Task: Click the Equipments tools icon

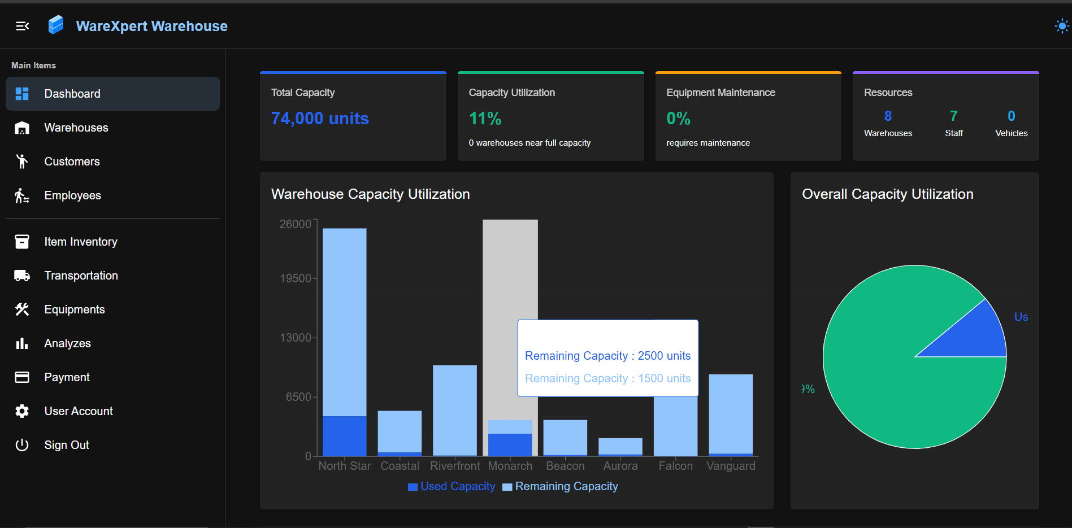Action: [x=22, y=309]
